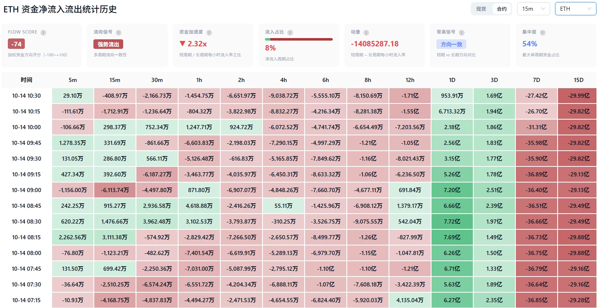This screenshot has height=308, width=601.
Task: Click the help icon next to 动量
Action: point(366,33)
